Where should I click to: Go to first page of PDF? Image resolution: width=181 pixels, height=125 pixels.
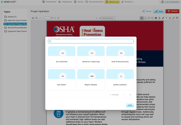[x=40, y=18]
